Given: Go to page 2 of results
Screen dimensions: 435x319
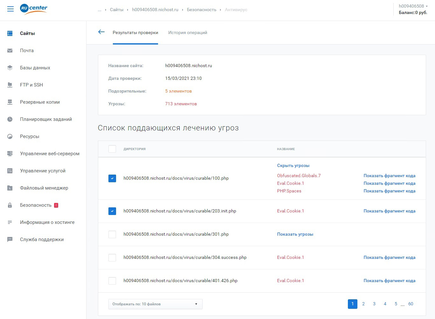Looking at the screenshot, I should click(x=363, y=304).
